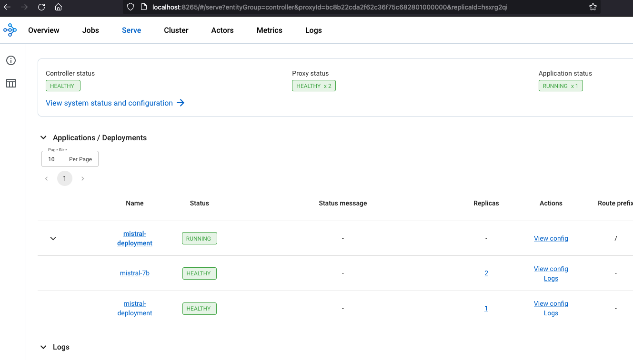The width and height of the screenshot is (633, 360).
Task: Open the mistral-7b deployment link
Action: [135, 273]
